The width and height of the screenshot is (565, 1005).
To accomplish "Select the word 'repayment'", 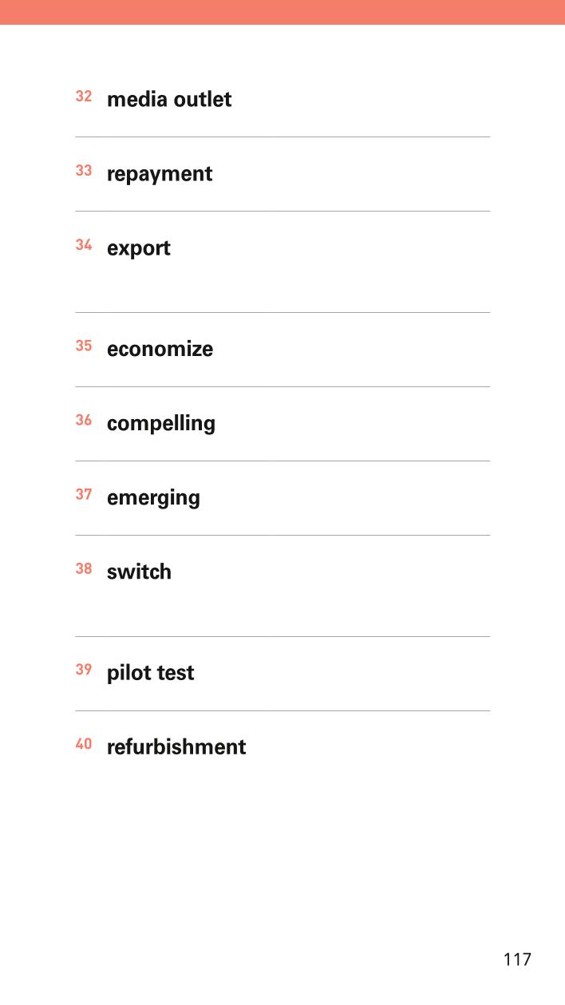I will (x=160, y=175).
